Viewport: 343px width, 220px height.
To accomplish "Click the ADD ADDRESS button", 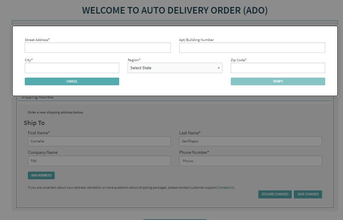I will click(41, 175).
